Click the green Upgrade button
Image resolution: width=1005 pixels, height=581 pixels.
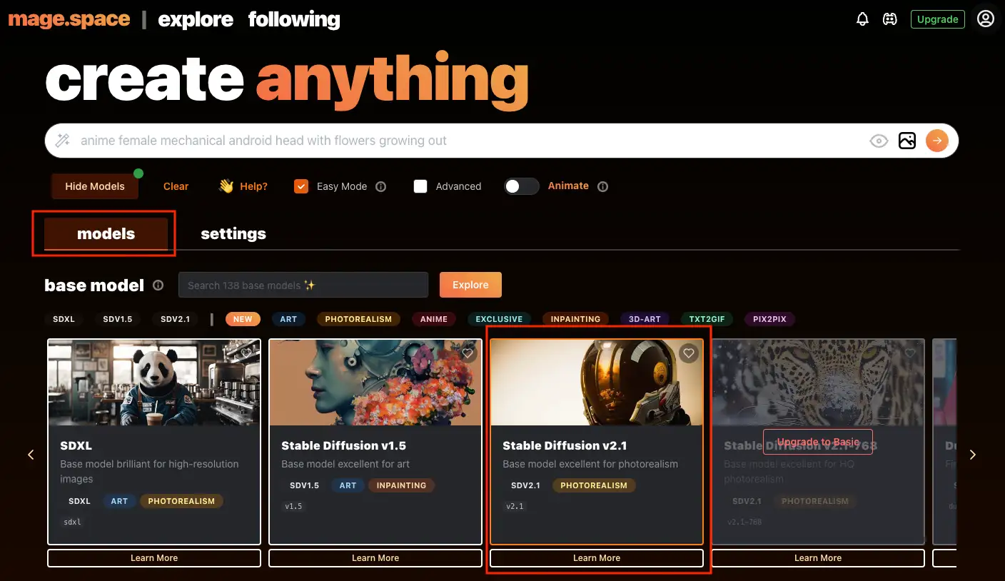tap(937, 19)
